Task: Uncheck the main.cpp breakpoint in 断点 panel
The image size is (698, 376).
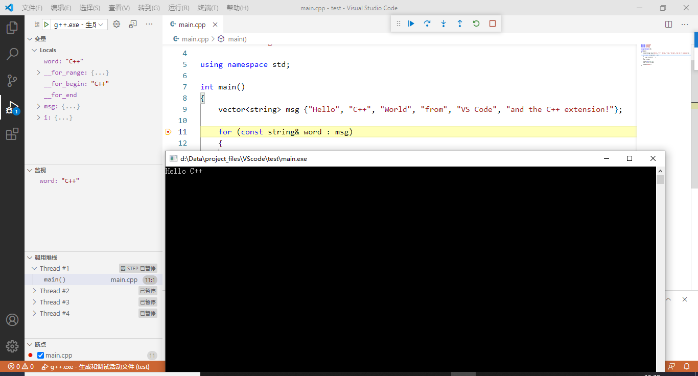Action: coord(39,355)
